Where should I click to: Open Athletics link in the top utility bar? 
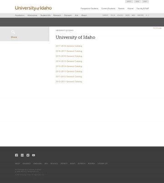(120, 16)
